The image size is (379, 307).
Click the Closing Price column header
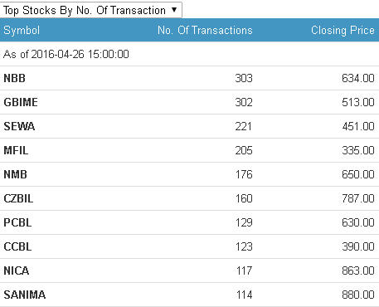(343, 30)
